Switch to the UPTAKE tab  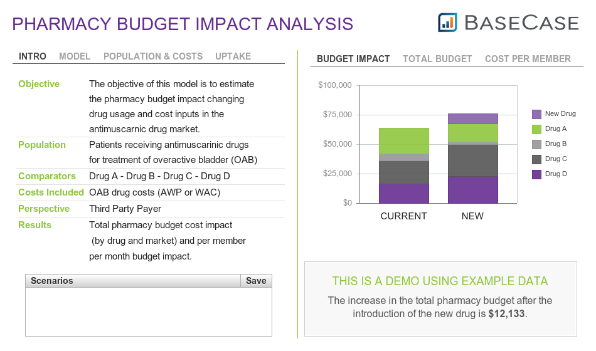pos(233,56)
